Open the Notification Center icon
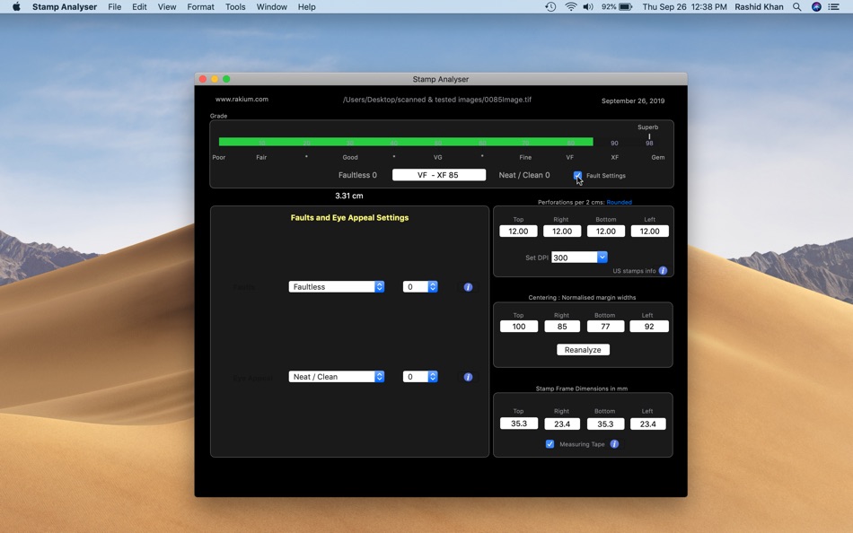The image size is (853, 533). coord(833,7)
